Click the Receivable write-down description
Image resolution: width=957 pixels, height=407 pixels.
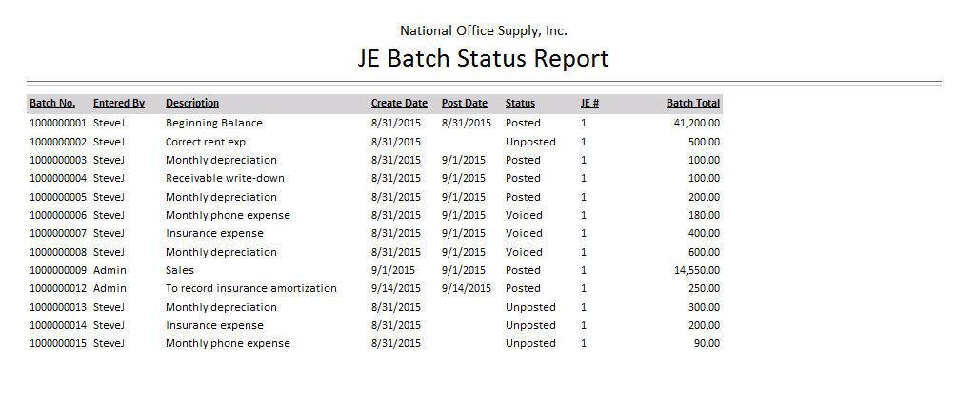(x=225, y=178)
